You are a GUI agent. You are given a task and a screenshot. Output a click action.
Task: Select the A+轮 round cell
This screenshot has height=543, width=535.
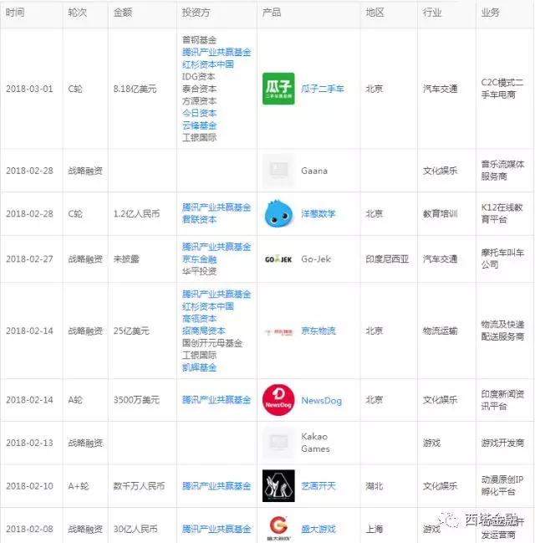(79, 486)
